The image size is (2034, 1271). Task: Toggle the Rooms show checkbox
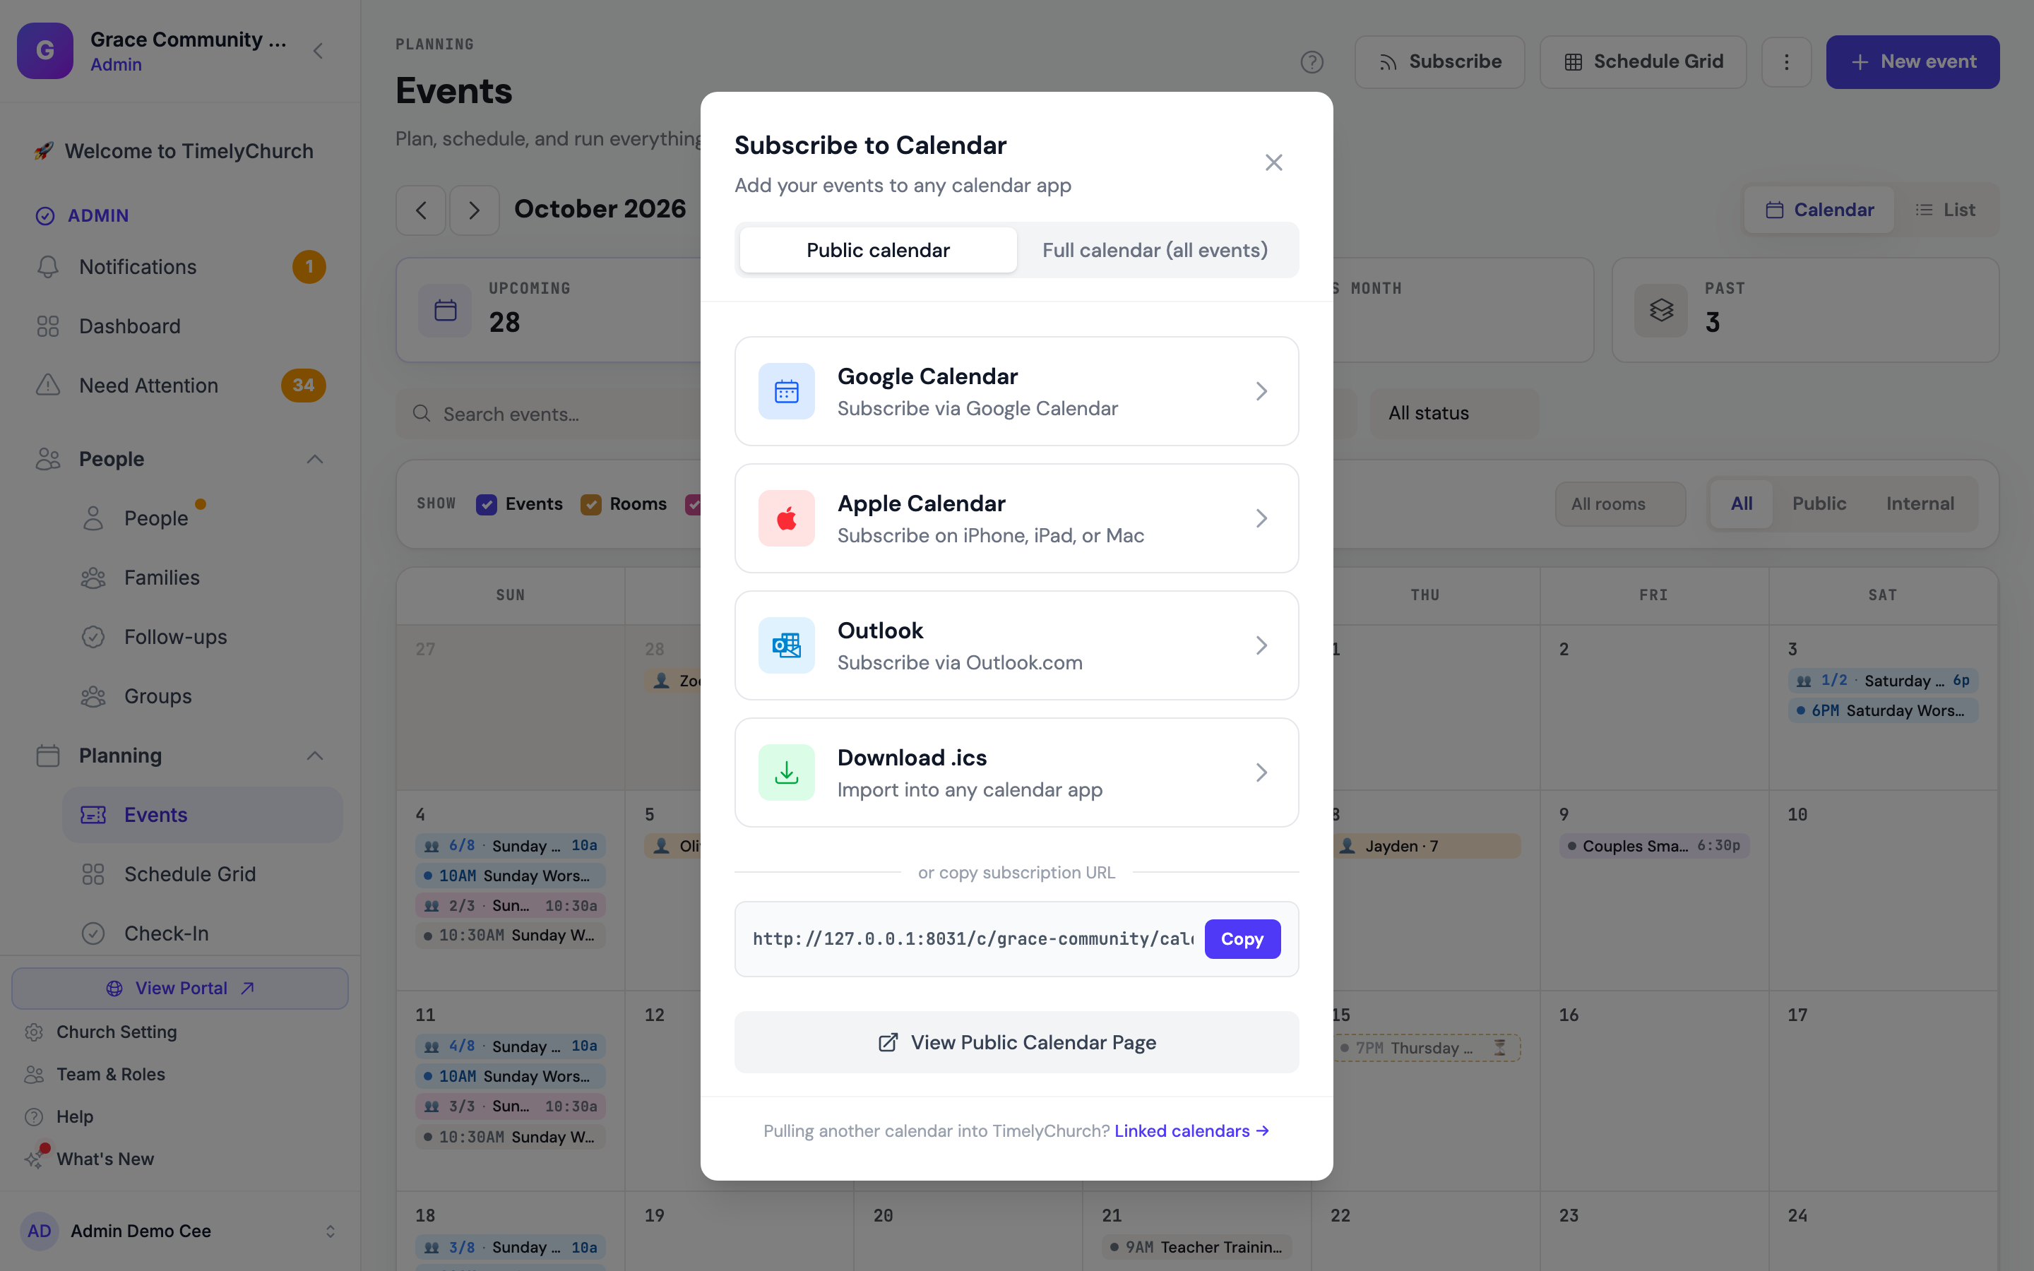591,503
